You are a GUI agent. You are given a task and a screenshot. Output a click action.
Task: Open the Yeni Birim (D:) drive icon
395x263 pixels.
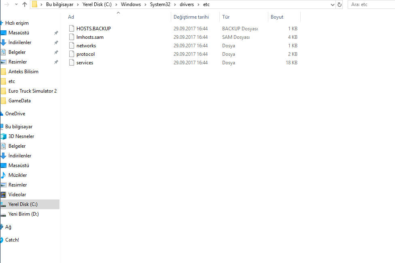3,214
